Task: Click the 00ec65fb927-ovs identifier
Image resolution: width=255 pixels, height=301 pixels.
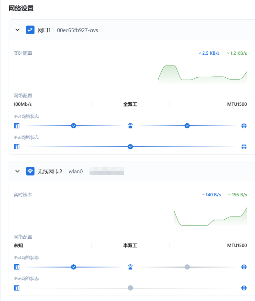Action: tap(78, 30)
